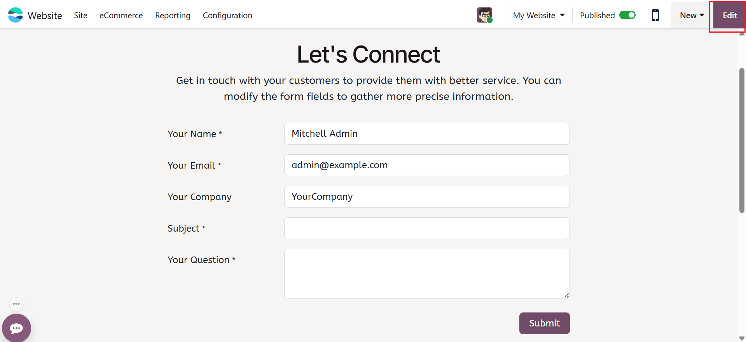The image size is (746, 342).
Task: Click the Submit button
Action: (544, 323)
